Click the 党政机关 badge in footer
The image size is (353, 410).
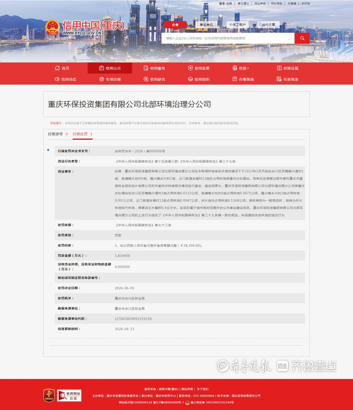pyautogui.click(x=49, y=395)
